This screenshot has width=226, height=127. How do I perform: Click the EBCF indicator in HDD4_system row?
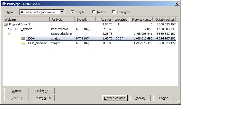coord(119,29)
